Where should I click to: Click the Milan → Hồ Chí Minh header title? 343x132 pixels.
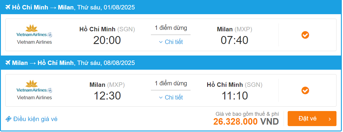tap(43, 63)
